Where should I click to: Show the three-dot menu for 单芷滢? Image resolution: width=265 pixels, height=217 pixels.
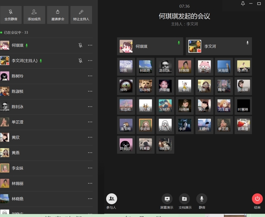point(90,122)
